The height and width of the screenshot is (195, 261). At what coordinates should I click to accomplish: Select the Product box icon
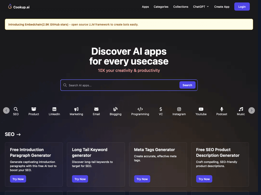click(34, 109)
